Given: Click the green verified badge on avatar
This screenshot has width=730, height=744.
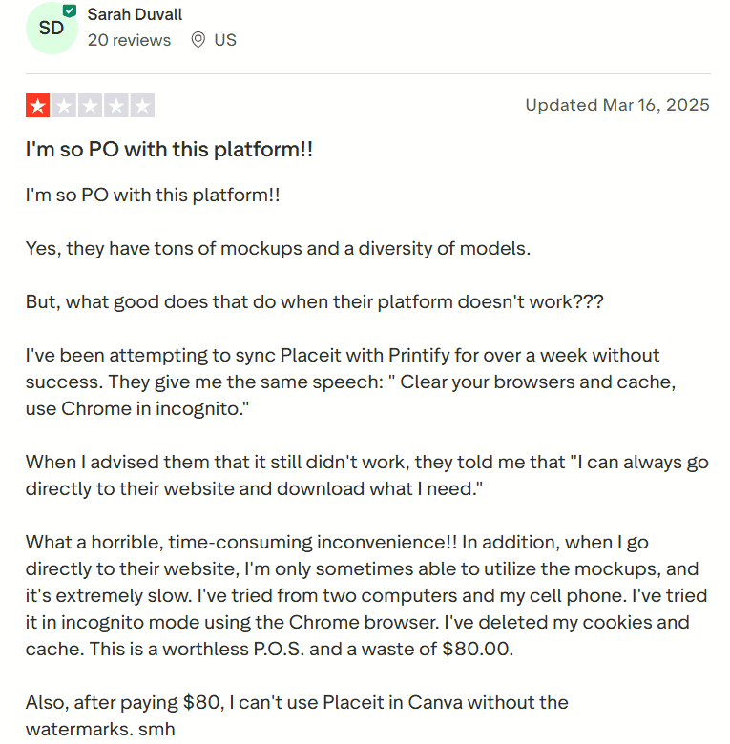Looking at the screenshot, I should [x=70, y=10].
